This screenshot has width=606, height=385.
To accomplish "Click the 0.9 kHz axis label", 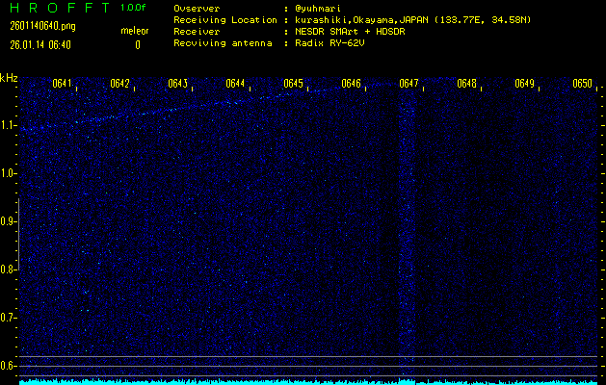I will 7,221.
